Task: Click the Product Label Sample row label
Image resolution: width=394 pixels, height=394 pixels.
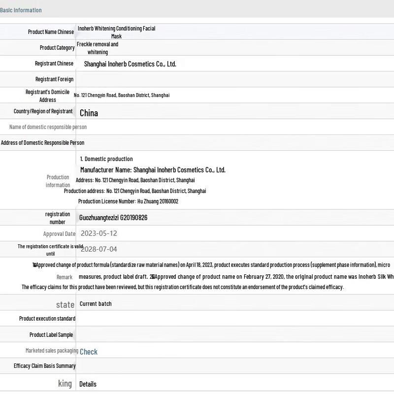Action: click(x=51, y=335)
